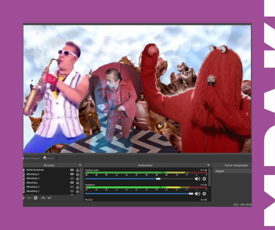Image resolution: width=275 pixels, height=230 pixels.
Task: Click the Mic/Aux 0.0 dB readout
Action: pos(204,200)
